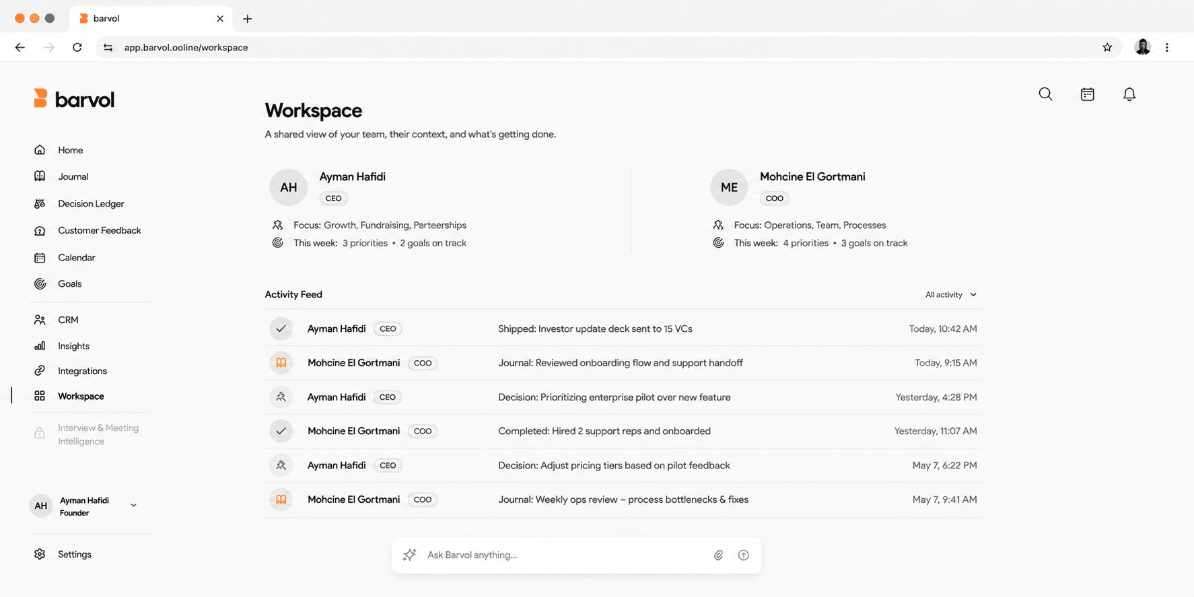The width and height of the screenshot is (1194, 597).
Task: Open the browser three-dot menu
Action: (1167, 47)
